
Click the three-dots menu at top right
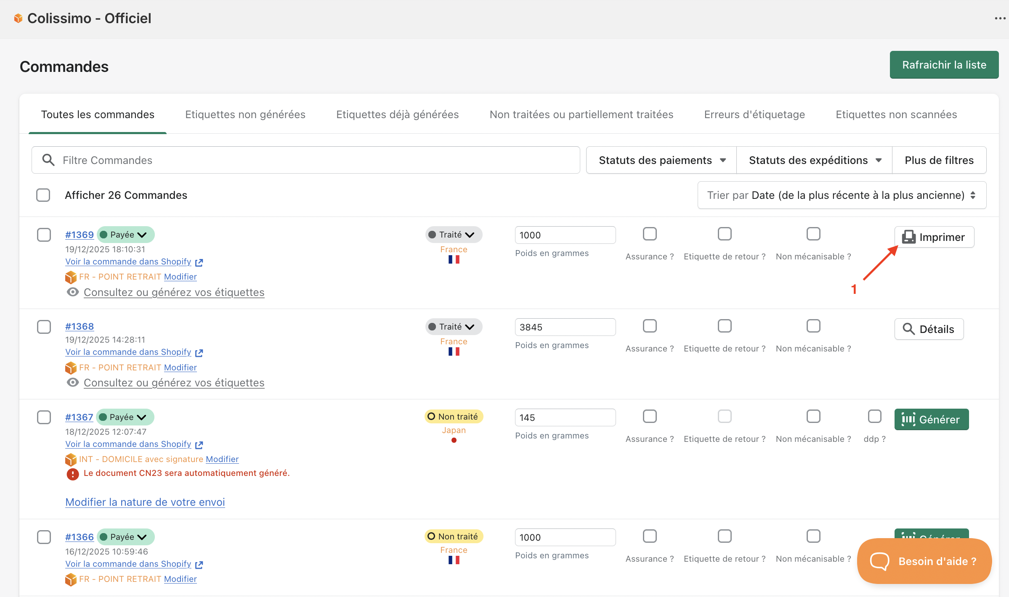click(x=1000, y=18)
